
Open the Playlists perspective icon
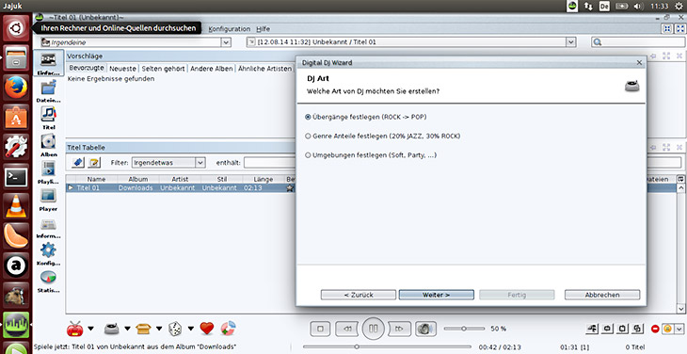[48, 169]
